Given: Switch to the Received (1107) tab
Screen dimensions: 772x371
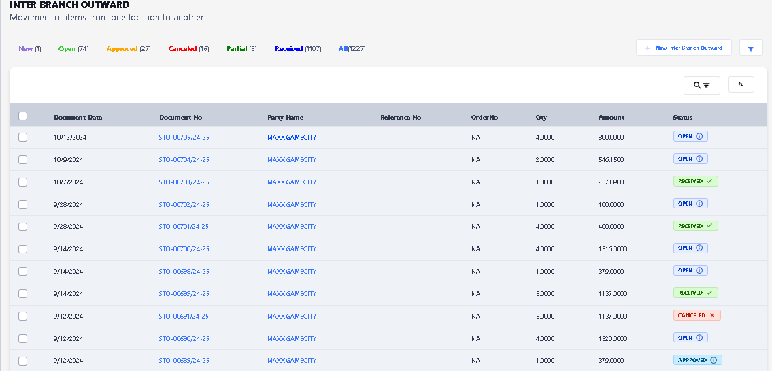Looking at the screenshot, I should [x=298, y=49].
